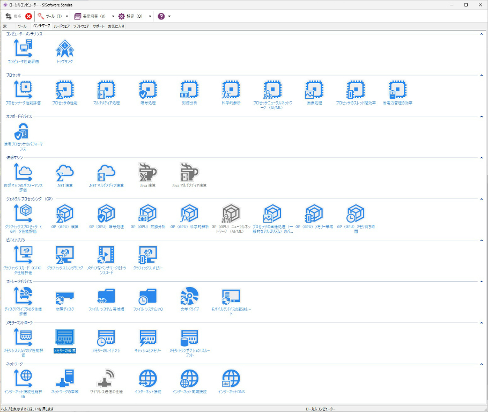
Task: Launch the グラフィックス レンダリング benchmark
Action: (x=65, y=257)
